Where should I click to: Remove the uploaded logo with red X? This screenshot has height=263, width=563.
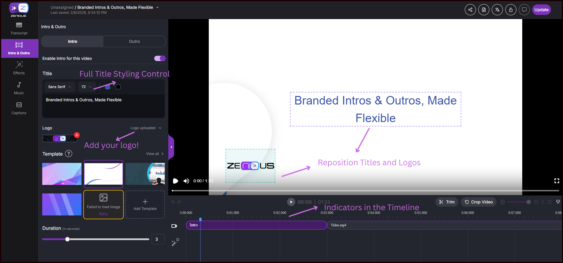pos(77,135)
